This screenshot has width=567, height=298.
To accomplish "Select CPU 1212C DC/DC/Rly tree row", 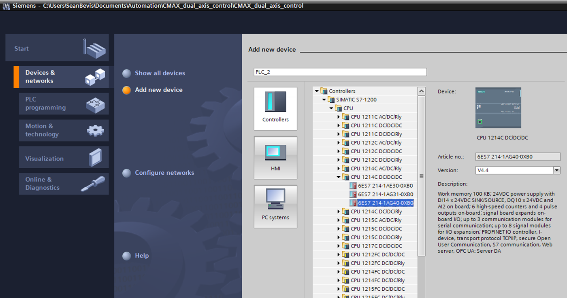I will pos(376,160).
